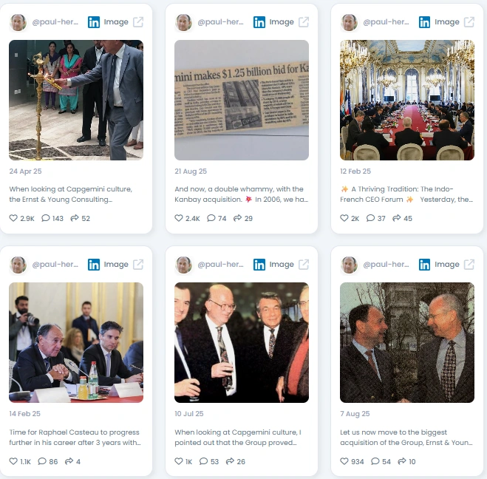The height and width of the screenshot is (479, 487).
Task: Open the @paul-her... profile link on 7 Aug post
Action: click(386, 265)
